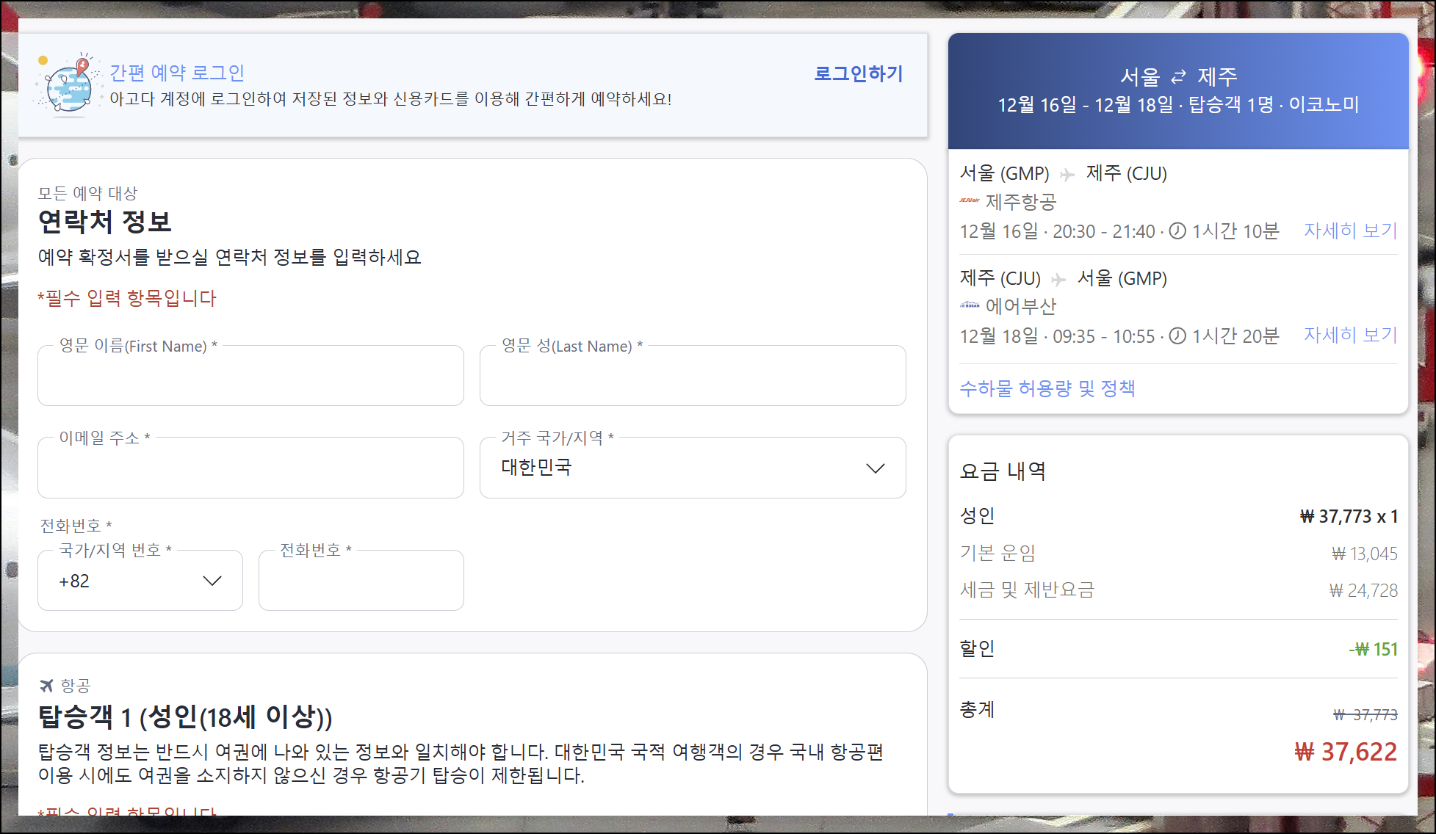Click the 전화번호 number input box
The width and height of the screenshot is (1436, 834).
(x=361, y=582)
